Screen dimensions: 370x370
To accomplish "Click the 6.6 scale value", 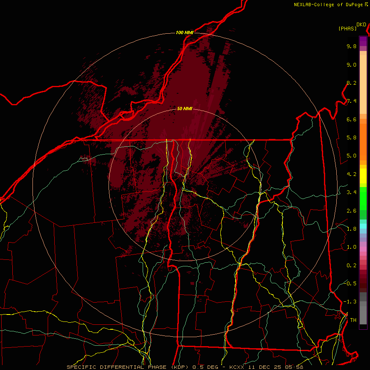I will (x=351, y=119).
